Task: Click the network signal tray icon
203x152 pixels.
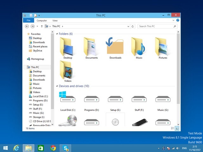Action: (173, 148)
